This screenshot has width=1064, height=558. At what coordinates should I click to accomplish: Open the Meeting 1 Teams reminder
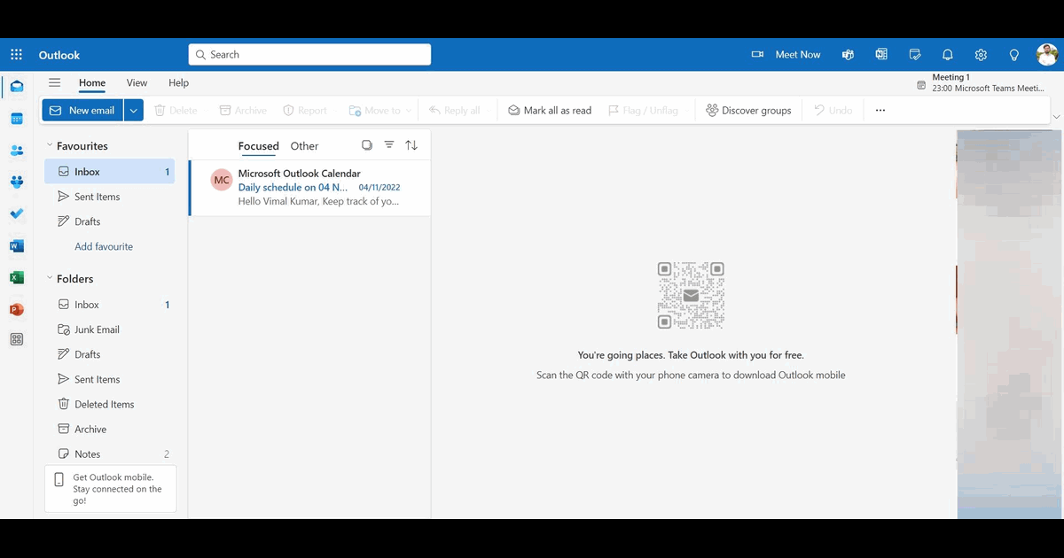click(x=981, y=83)
